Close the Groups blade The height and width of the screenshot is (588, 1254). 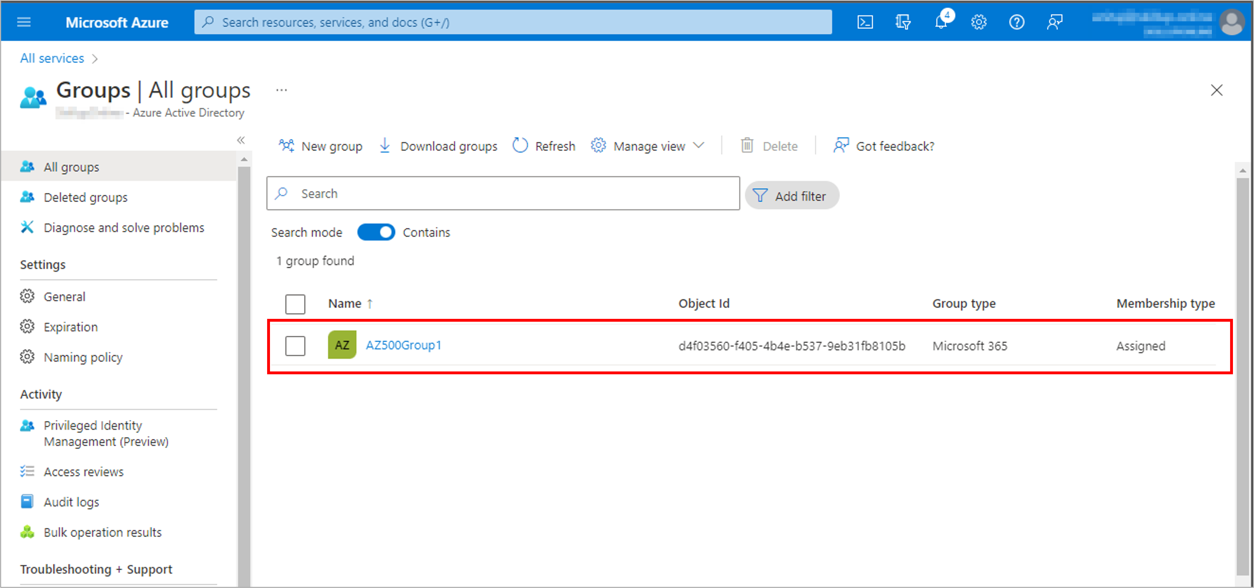pos(1216,90)
